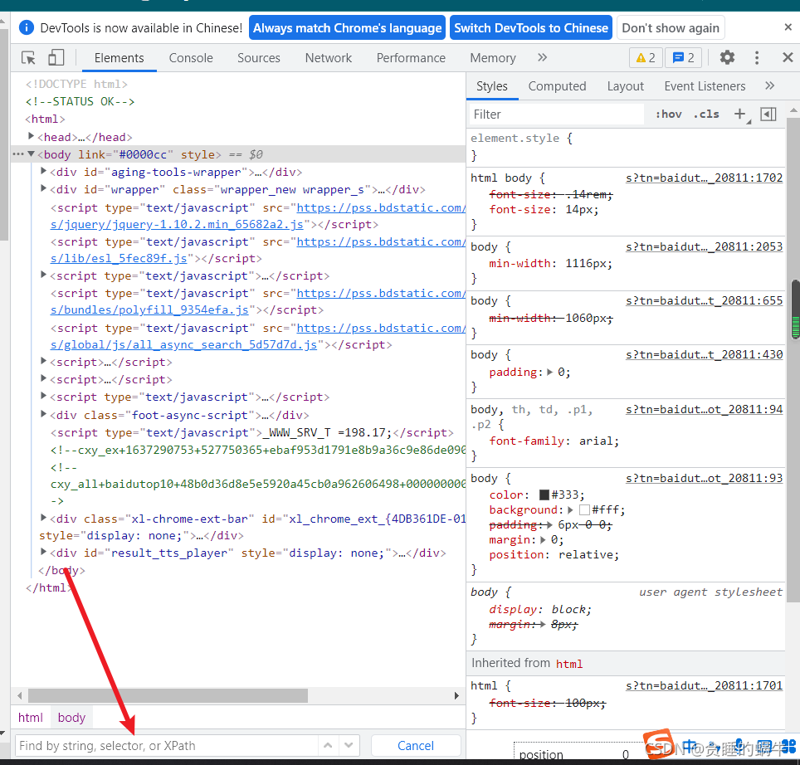The height and width of the screenshot is (765, 800).
Task: Expand the head element node
Action: (x=32, y=136)
